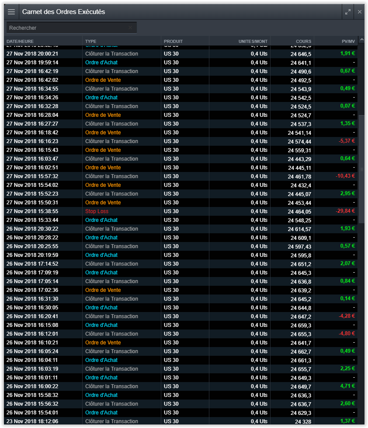
Task: Close the Carnet des Ordres Exécutés panel
Action: pos(360,12)
